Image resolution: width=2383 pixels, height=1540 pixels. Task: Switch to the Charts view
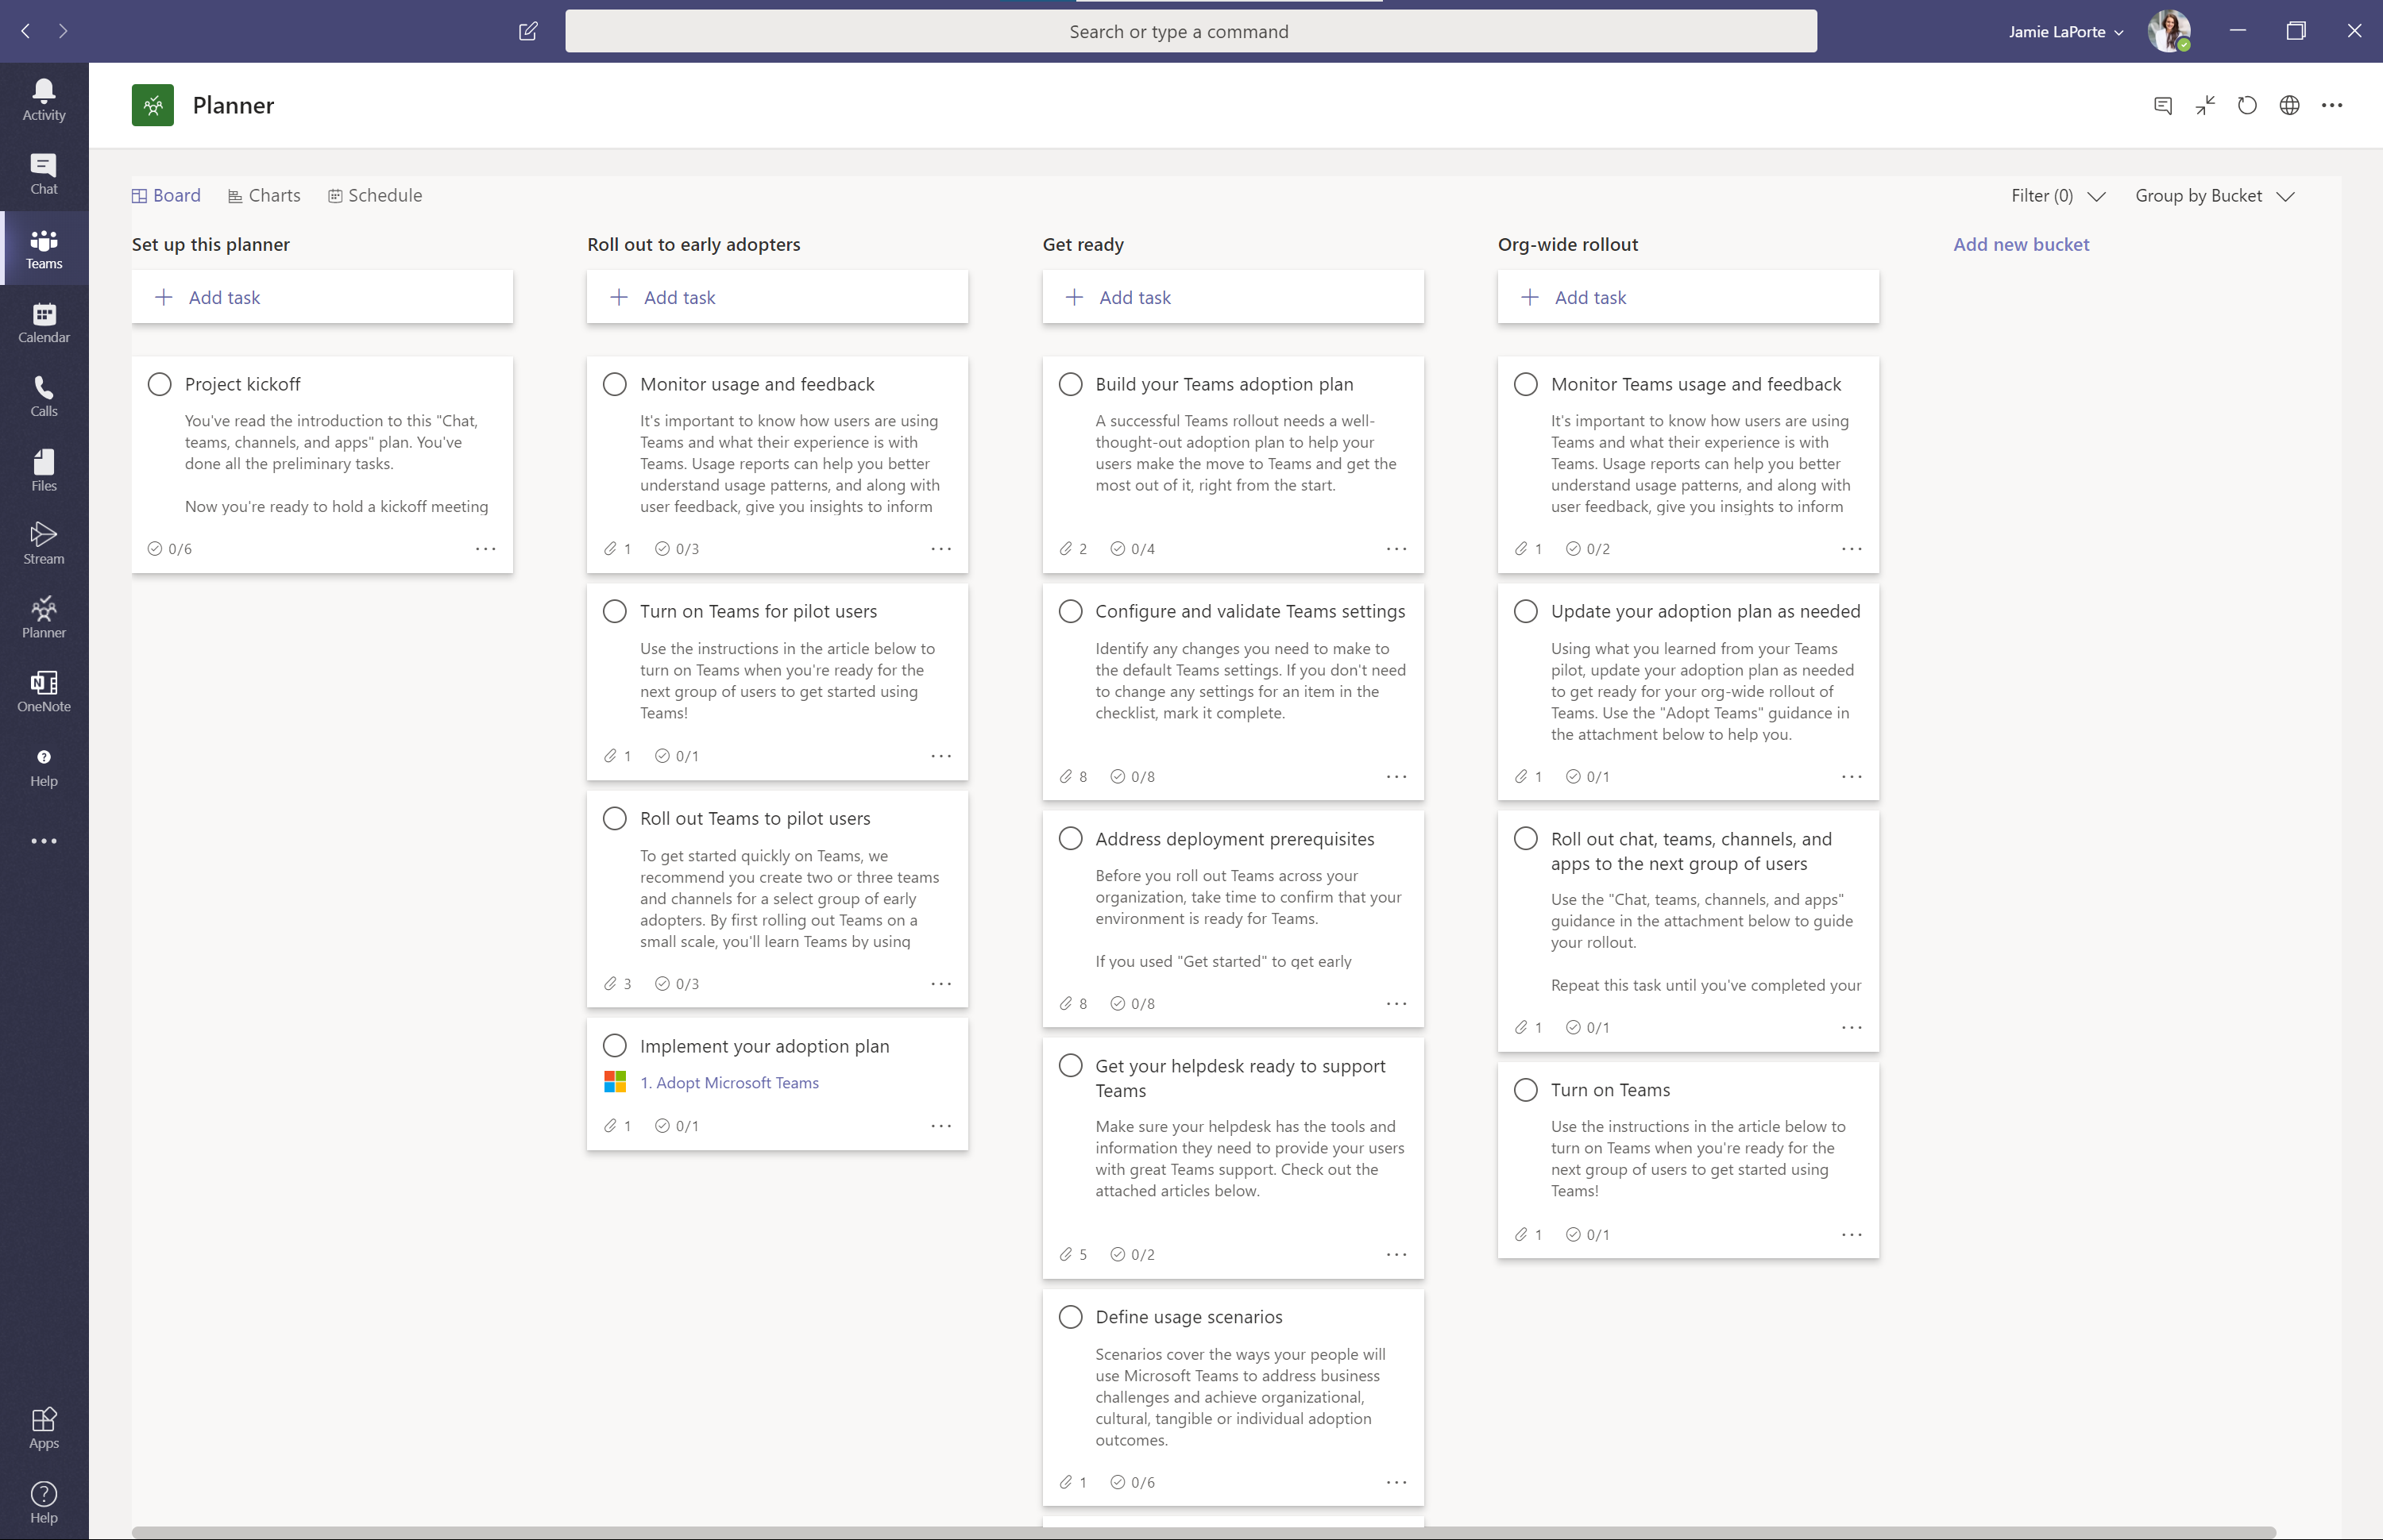264,196
